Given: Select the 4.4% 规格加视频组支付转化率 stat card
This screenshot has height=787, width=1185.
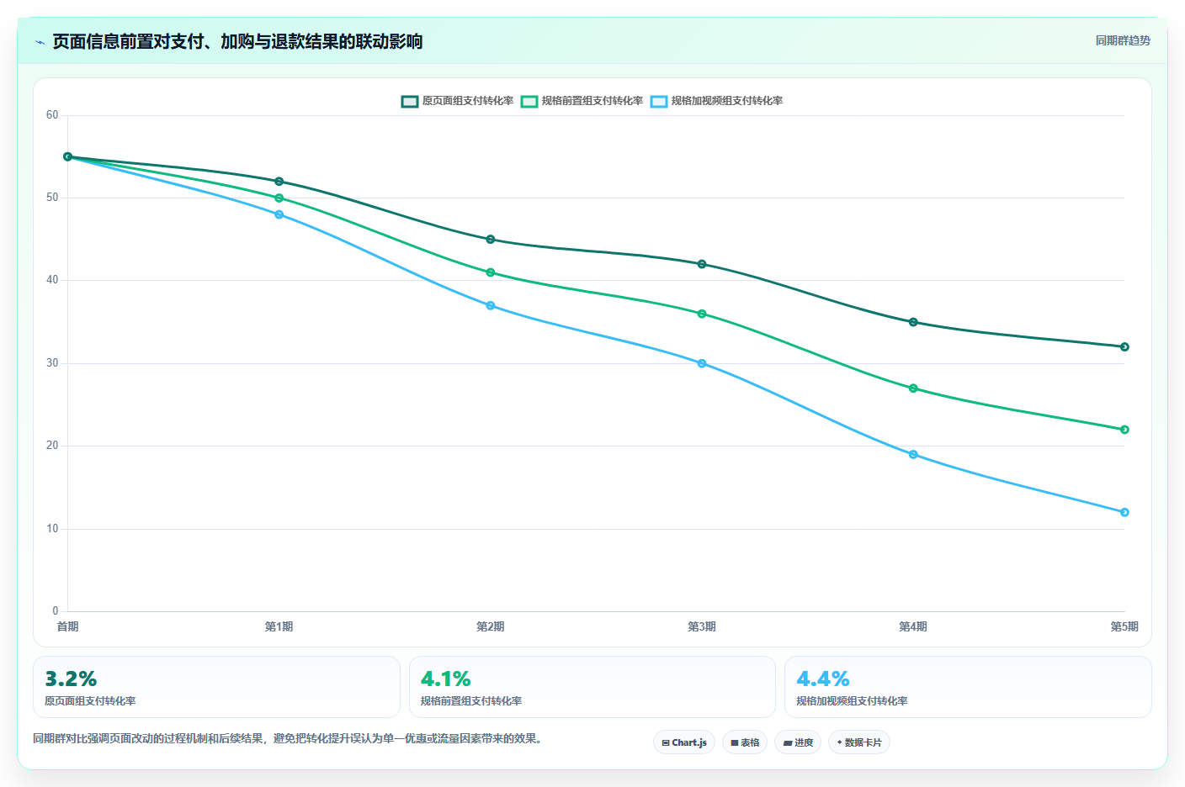Looking at the screenshot, I should pos(968,687).
